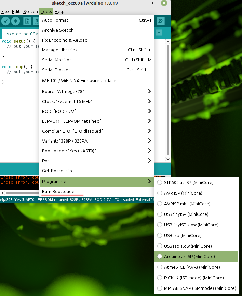Screen dimensions: 242x296
Task: Select MPLAB SNAP (ISP mode) (MiniCore) programmer
Action: pos(196,288)
